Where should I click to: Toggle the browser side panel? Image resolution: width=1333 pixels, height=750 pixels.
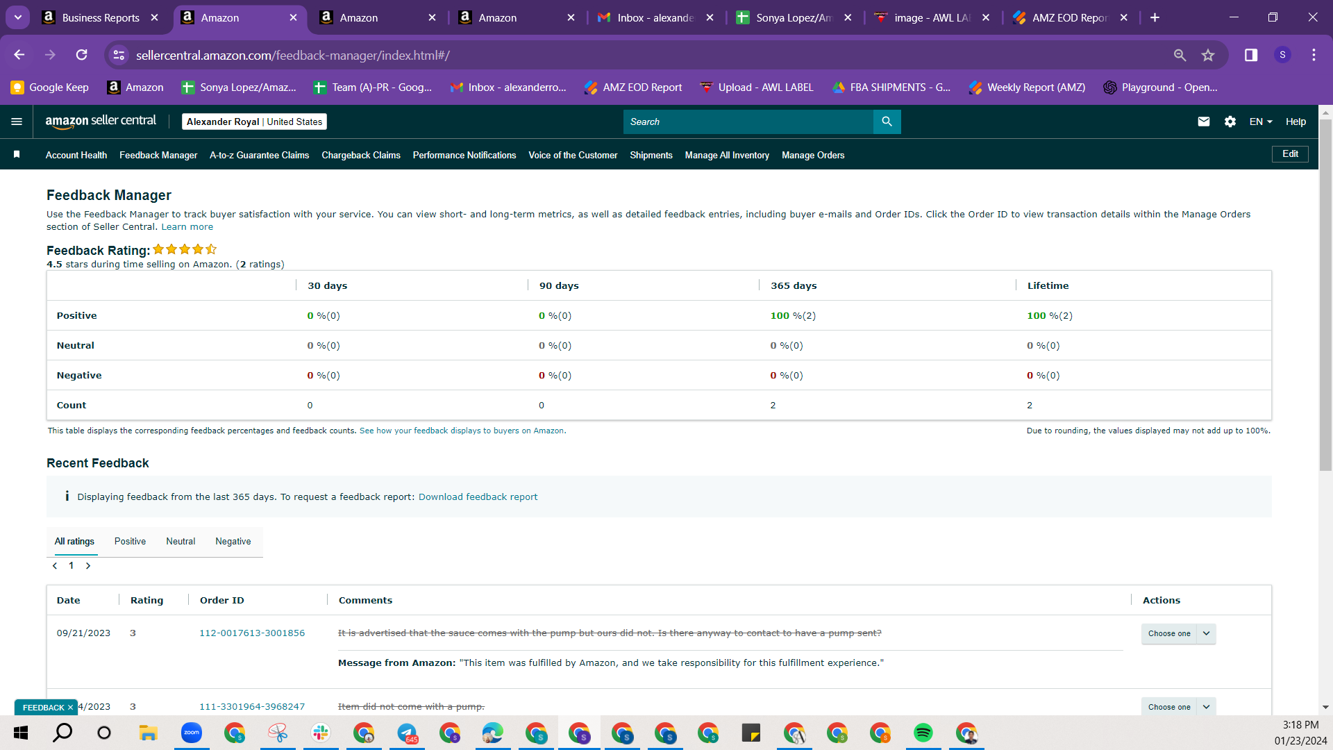pyautogui.click(x=1251, y=55)
